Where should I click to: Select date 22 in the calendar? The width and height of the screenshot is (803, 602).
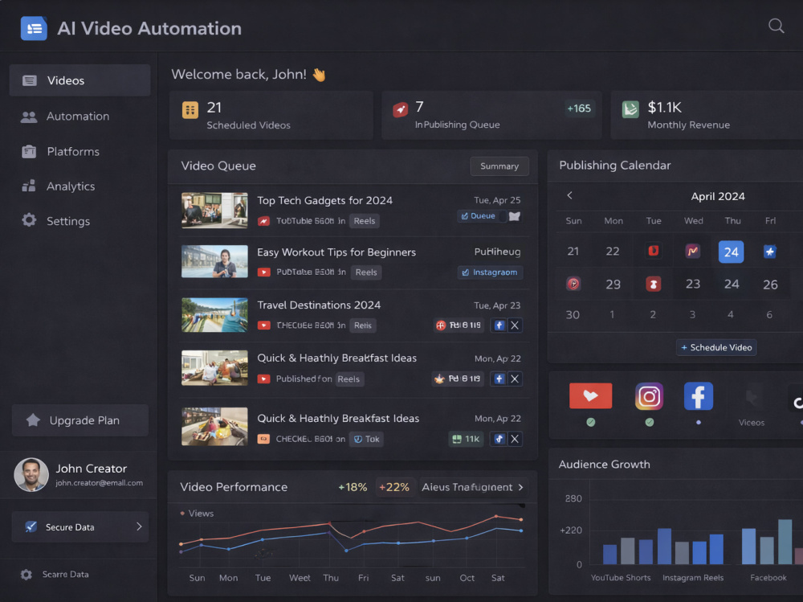[x=613, y=252]
